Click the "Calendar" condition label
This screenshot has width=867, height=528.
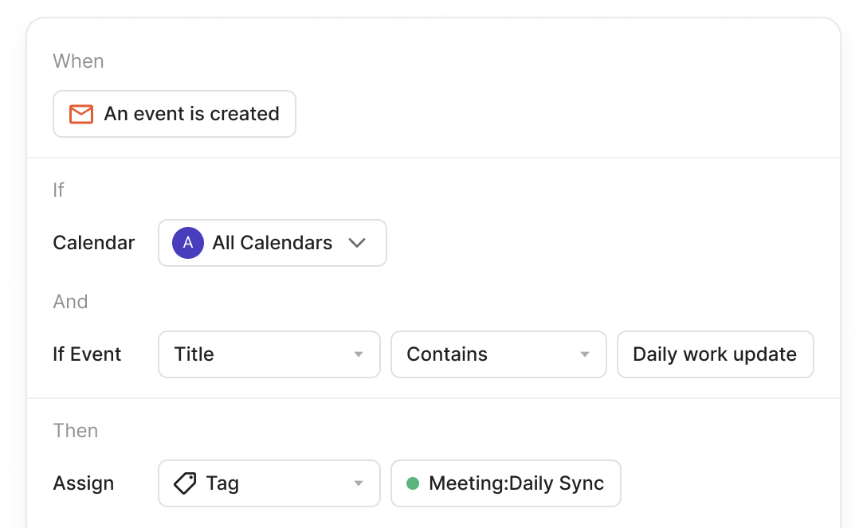(x=94, y=243)
